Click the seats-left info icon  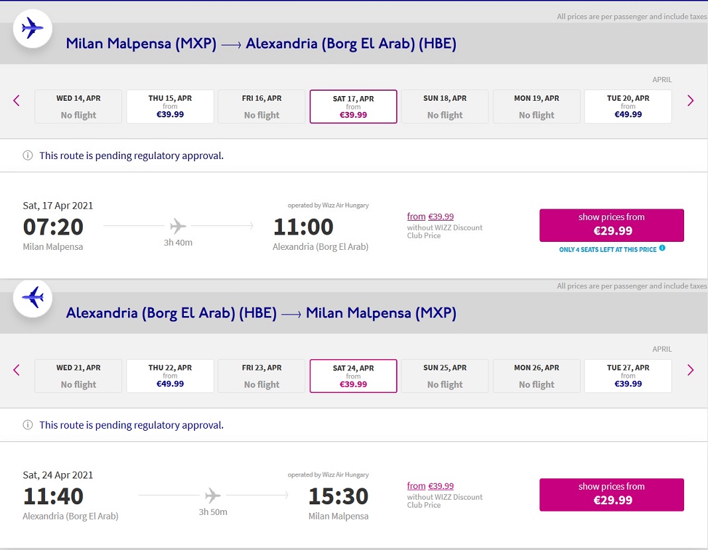click(662, 248)
